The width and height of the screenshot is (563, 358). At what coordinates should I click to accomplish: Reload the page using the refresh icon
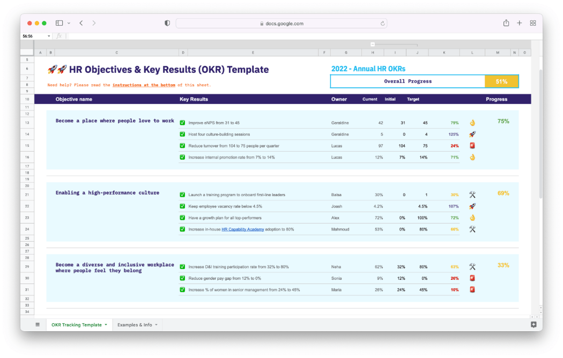[x=382, y=24]
